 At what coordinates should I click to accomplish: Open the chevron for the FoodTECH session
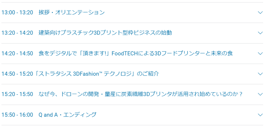pos(260,53)
